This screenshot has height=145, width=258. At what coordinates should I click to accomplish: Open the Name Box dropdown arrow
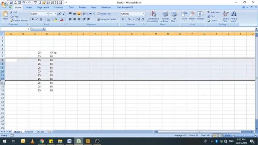coord(28,29)
